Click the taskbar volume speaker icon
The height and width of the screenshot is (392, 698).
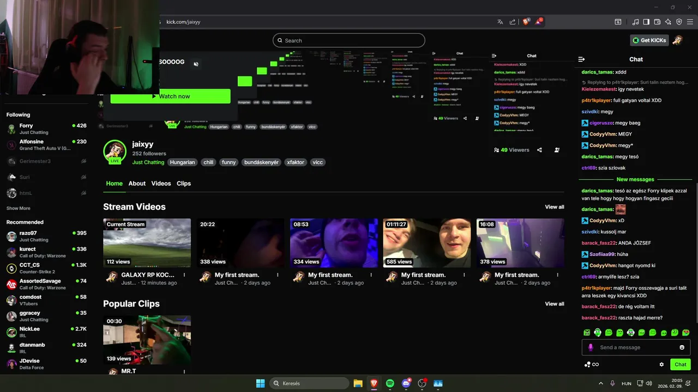point(648,383)
